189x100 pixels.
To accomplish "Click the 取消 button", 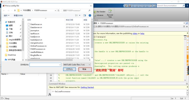I will [x=85, y=69].
